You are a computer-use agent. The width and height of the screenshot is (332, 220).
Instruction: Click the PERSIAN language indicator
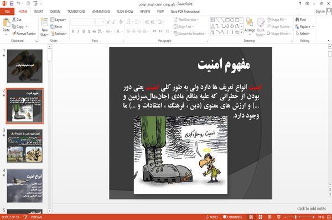click(x=37, y=217)
